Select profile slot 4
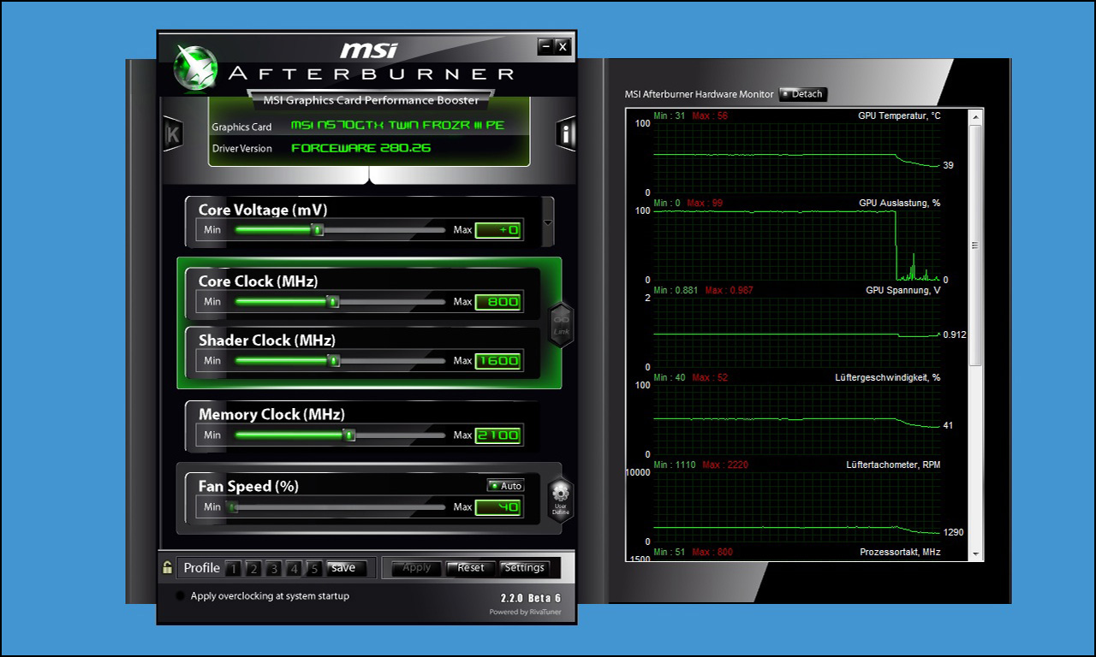Image resolution: width=1096 pixels, height=657 pixels. [295, 569]
